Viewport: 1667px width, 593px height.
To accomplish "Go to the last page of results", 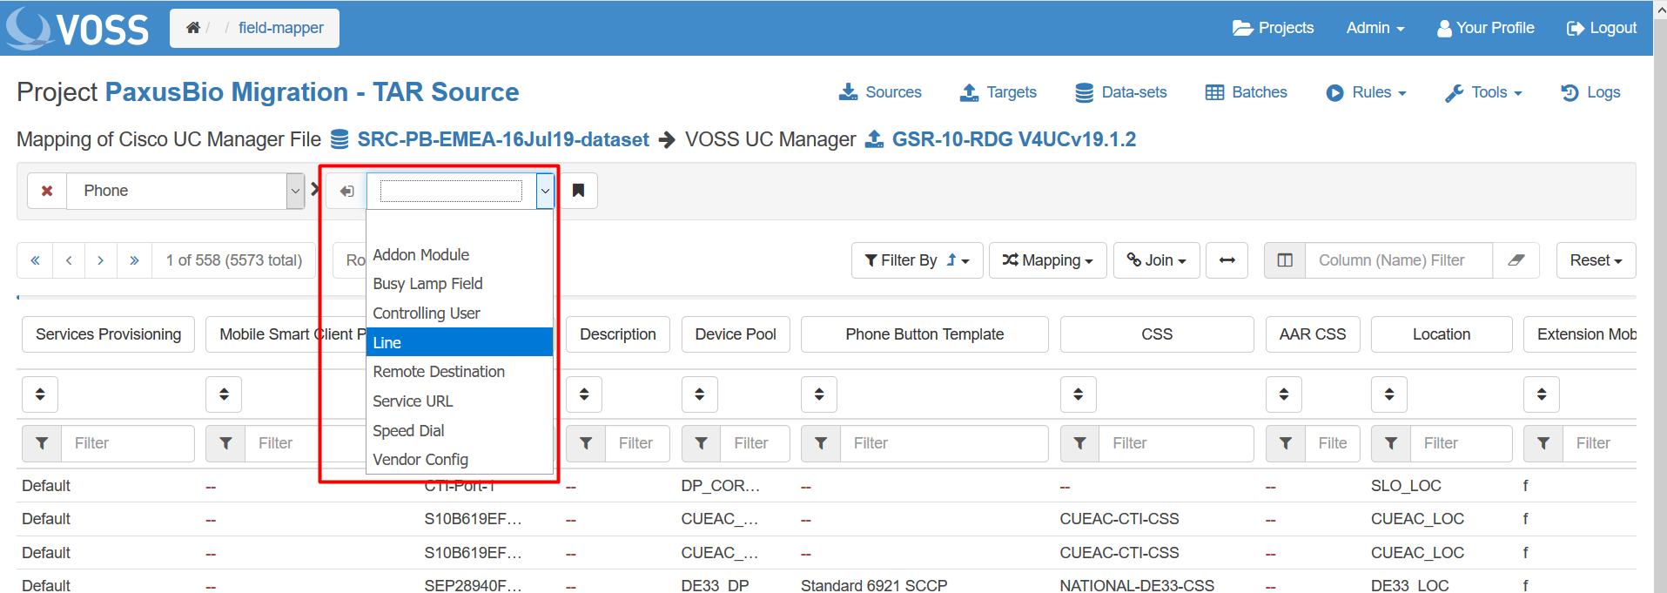I will point(134,260).
